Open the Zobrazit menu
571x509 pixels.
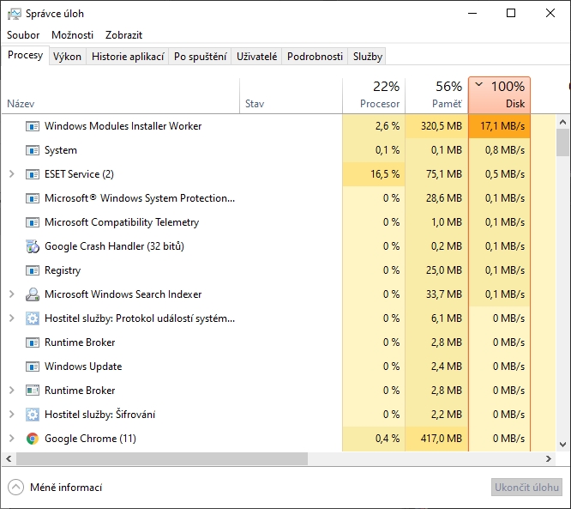pyautogui.click(x=123, y=35)
